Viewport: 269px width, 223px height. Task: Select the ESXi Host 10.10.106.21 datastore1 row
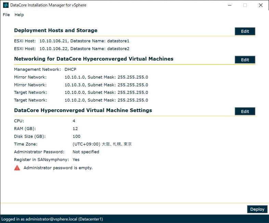72,41
